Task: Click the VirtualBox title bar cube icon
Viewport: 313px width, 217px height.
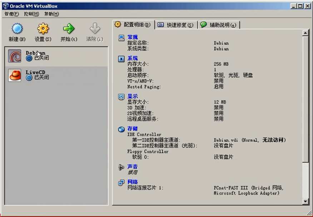Action: click(x=6, y=6)
